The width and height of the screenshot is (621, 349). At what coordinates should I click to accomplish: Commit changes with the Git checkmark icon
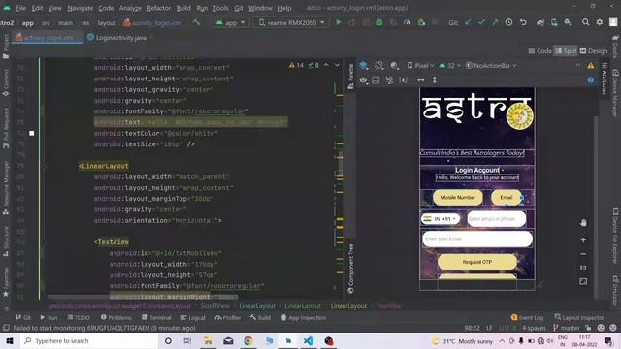click(x=481, y=22)
